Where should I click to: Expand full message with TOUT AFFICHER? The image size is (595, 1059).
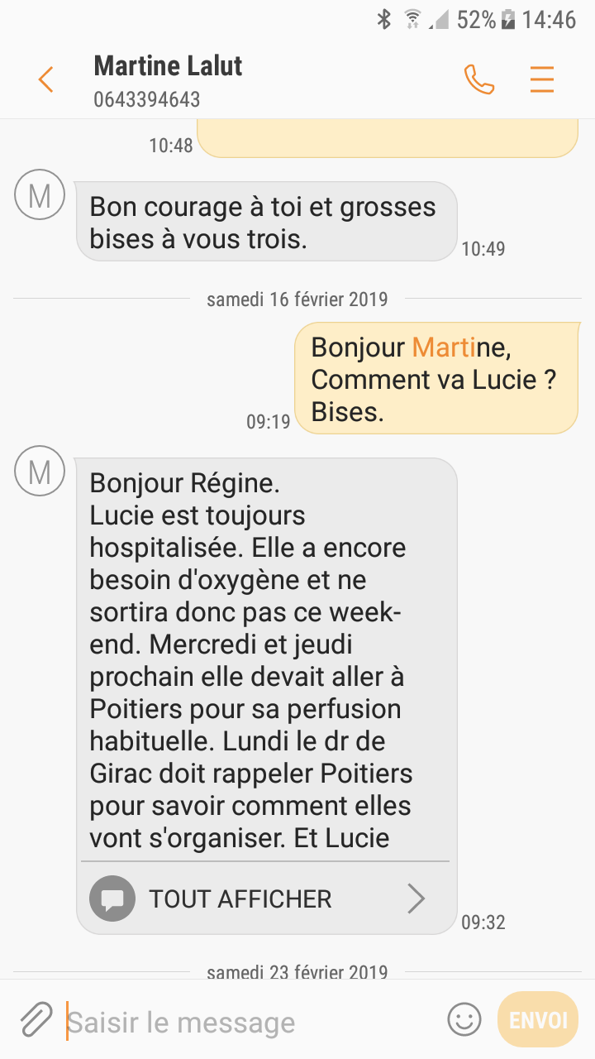[x=240, y=899]
